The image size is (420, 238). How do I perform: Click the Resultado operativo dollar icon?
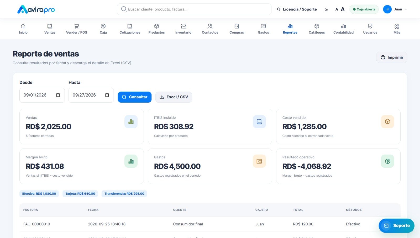387,161
